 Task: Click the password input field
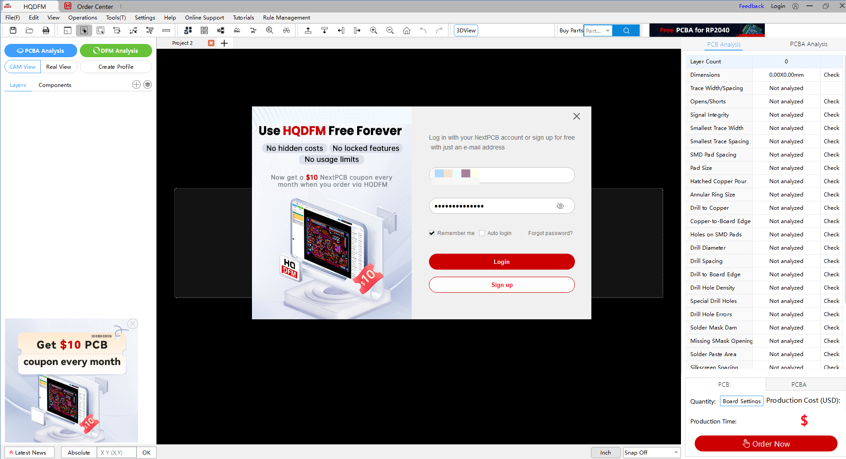point(492,206)
